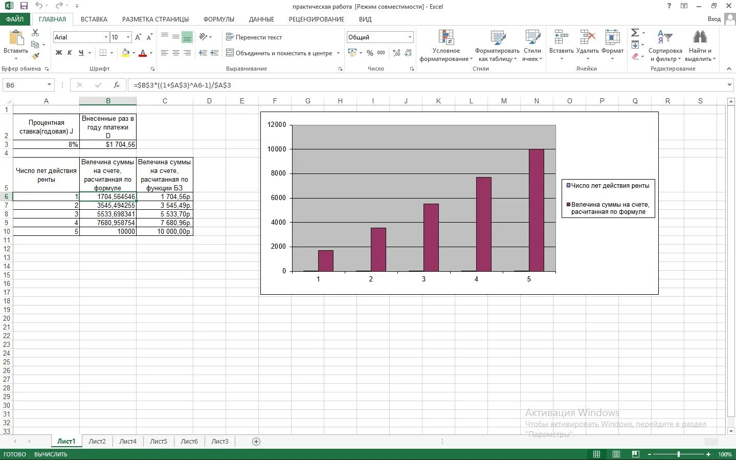Click the Copy icon in clipboard group
736x460 pixels.
[35, 45]
